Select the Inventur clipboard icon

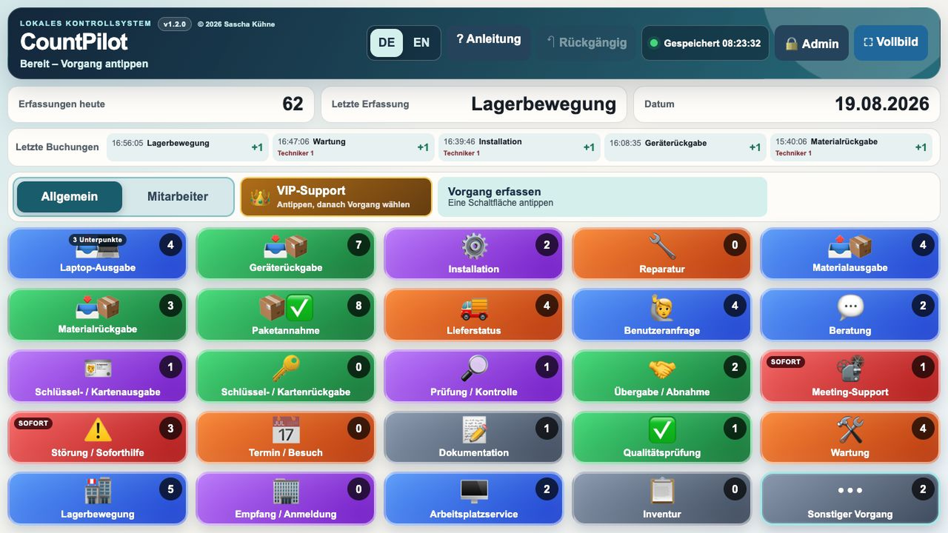662,491
